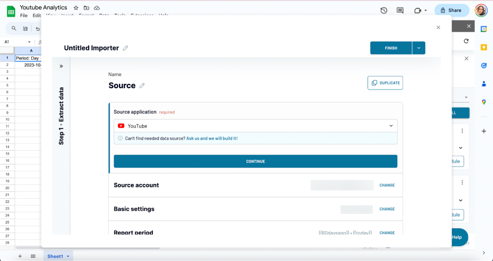Open version history clock icon

coord(384,11)
